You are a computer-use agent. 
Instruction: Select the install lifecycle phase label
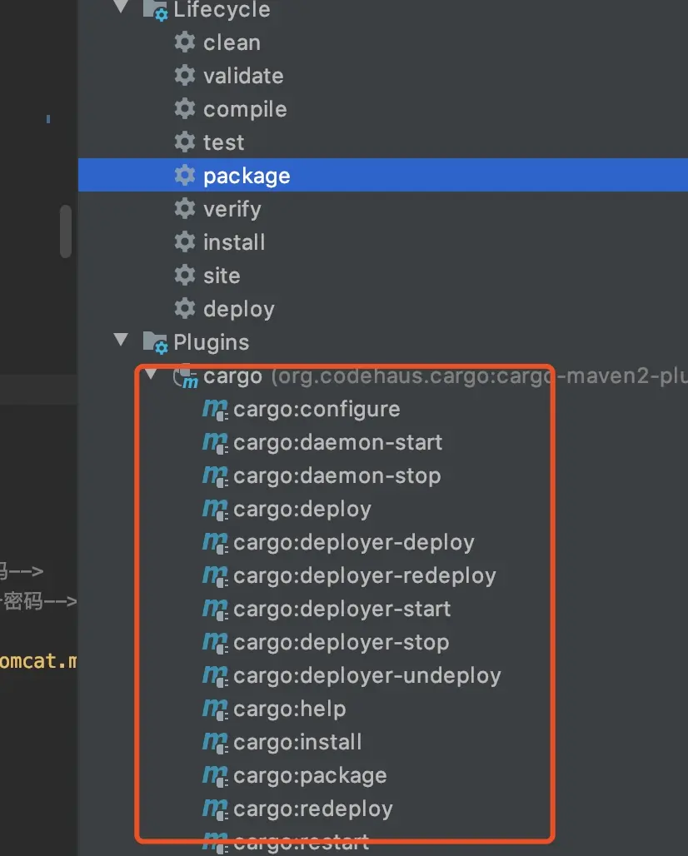click(x=234, y=242)
